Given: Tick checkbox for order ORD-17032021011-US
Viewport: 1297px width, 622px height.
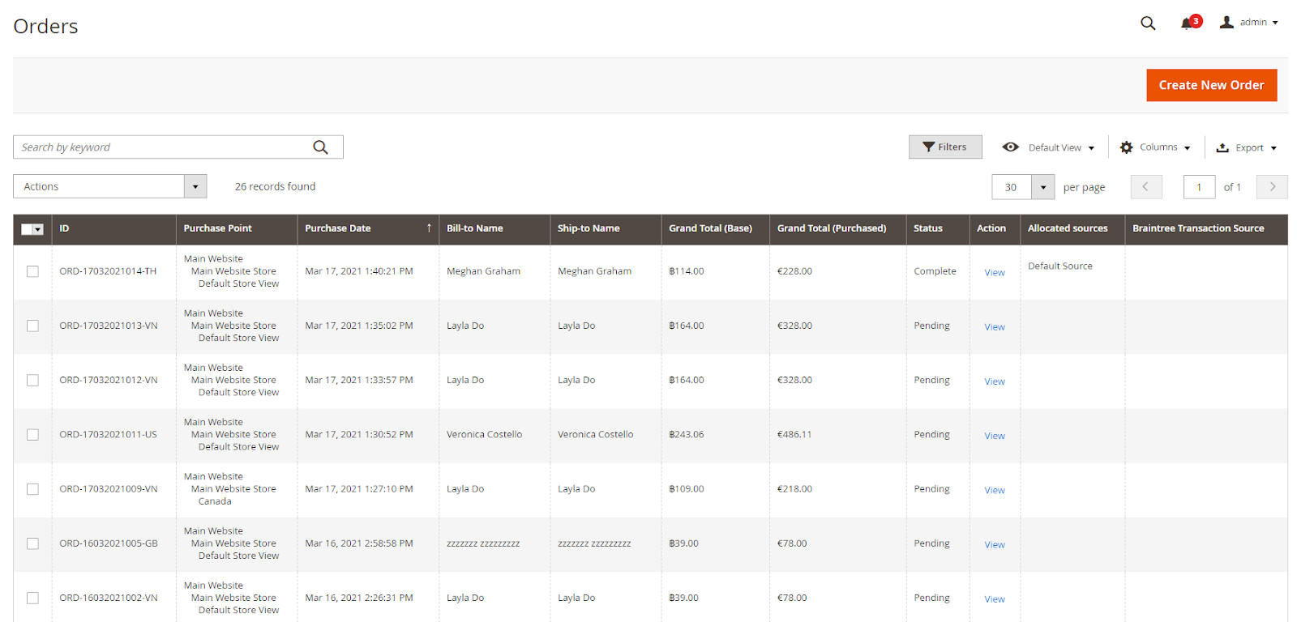Looking at the screenshot, I should point(32,435).
